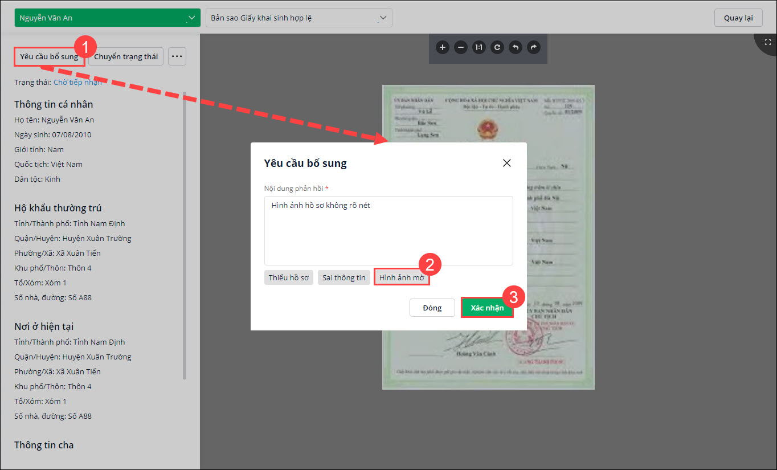Image resolution: width=777 pixels, height=470 pixels.
Task: Toggle fullscreen view of the document
Action: pos(767,42)
